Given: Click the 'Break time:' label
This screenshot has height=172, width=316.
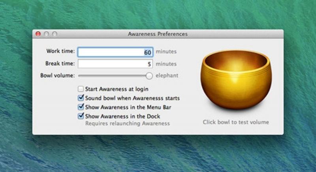Looking at the screenshot, I should tap(60, 64).
